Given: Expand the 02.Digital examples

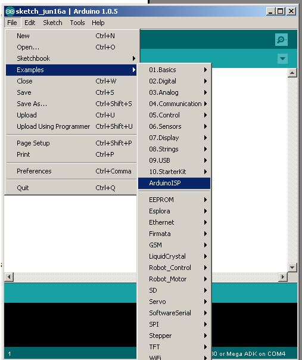Looking at the screenshot, I should 174,81.
